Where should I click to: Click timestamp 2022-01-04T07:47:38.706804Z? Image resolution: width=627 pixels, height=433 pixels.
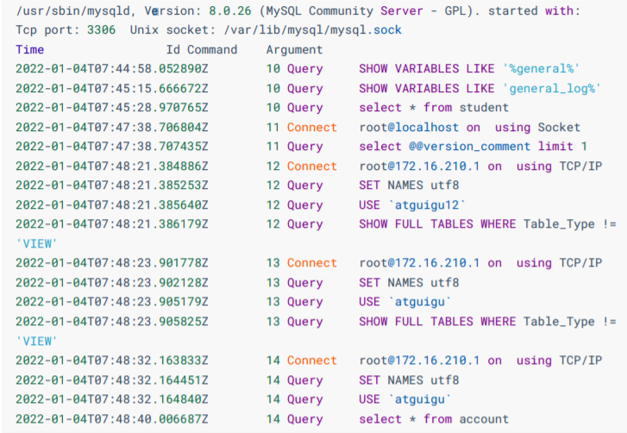[112, 127]
